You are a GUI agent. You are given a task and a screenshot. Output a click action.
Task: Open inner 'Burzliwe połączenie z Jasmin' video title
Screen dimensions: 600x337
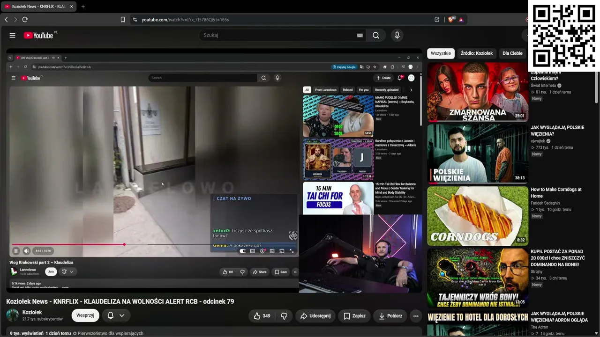coord(396,143)
